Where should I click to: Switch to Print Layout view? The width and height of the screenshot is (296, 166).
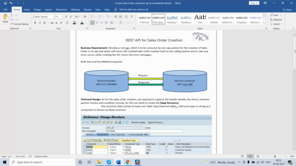pyautogui.click(x=250, y=156)
